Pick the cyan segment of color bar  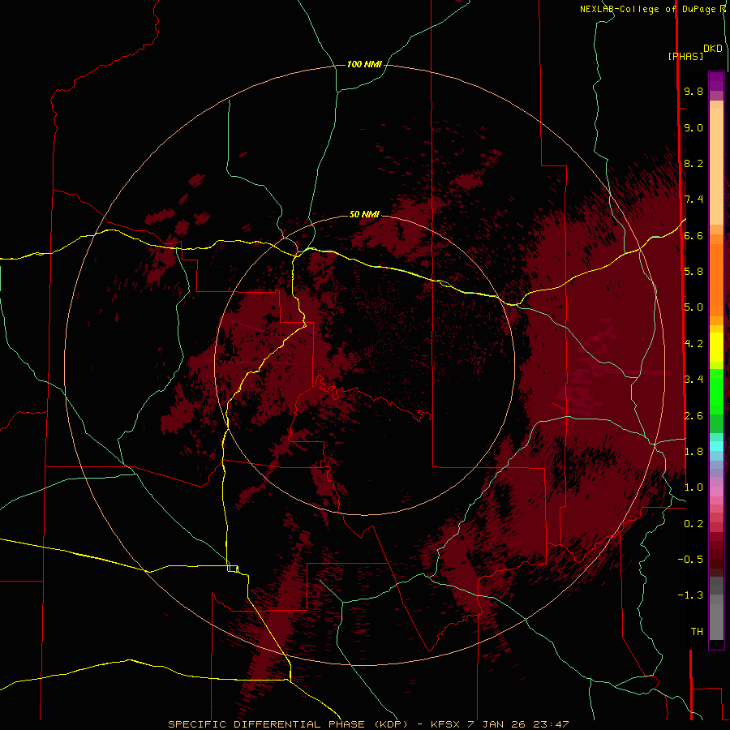point(716,446)
